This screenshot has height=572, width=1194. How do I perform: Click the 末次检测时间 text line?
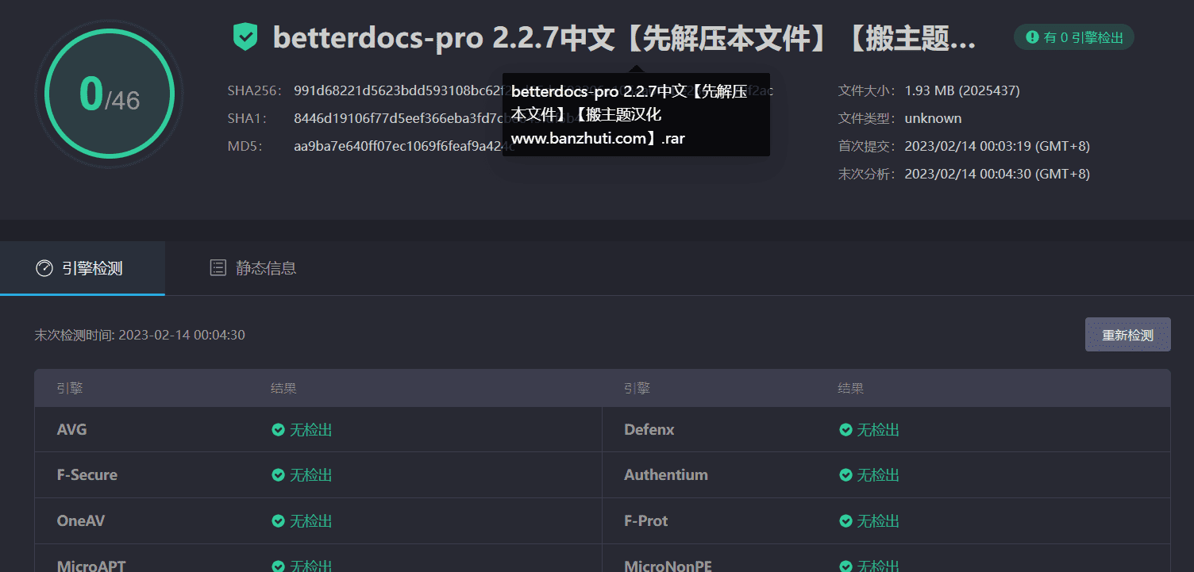coord(140,335)
